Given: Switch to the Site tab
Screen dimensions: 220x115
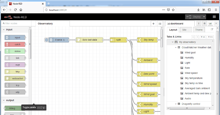Looking at the screenshot, I should point(184,30).
